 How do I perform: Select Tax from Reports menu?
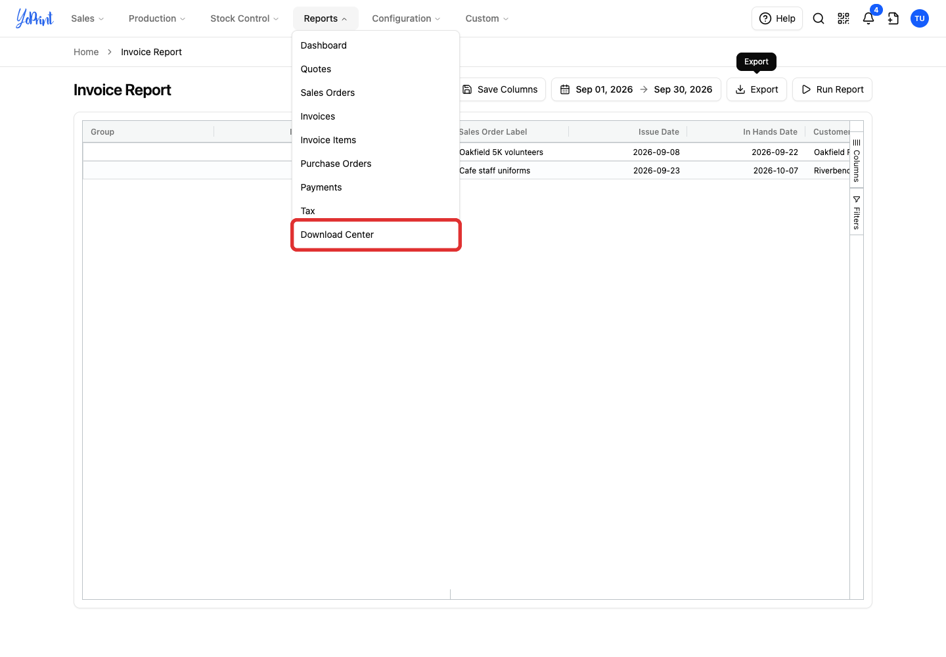pyautogui.click(x=376, y=211)
